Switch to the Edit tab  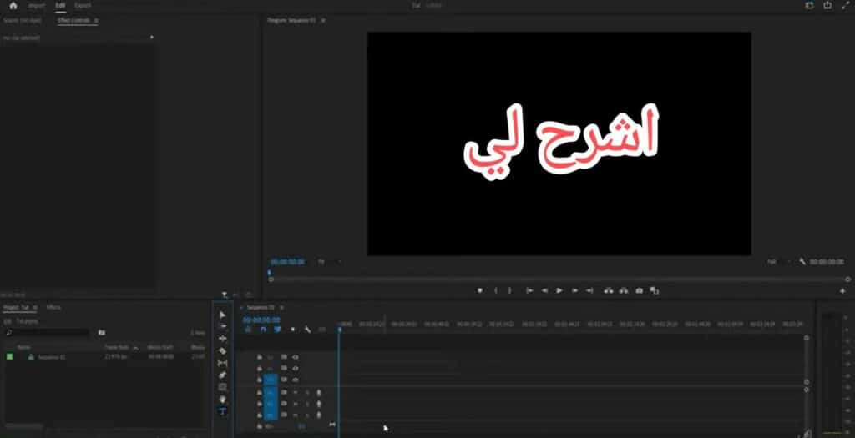[60, 6]
